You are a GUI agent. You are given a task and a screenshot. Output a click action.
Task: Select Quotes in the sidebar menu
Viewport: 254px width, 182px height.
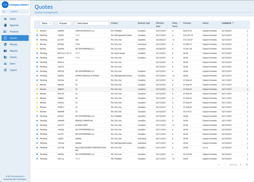point(15,38)
